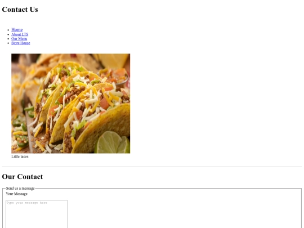Focus the Your Message text area
This screenshot has width=304, height=228.
[37, 214]
